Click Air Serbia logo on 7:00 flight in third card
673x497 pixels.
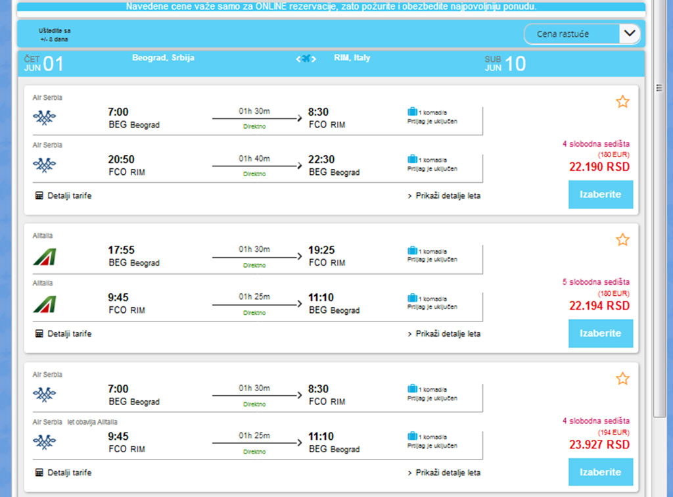(44, 394)
